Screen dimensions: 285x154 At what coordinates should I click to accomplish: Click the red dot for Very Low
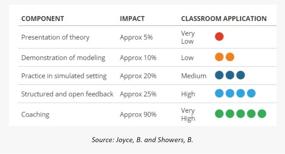(x=219, y=37)
